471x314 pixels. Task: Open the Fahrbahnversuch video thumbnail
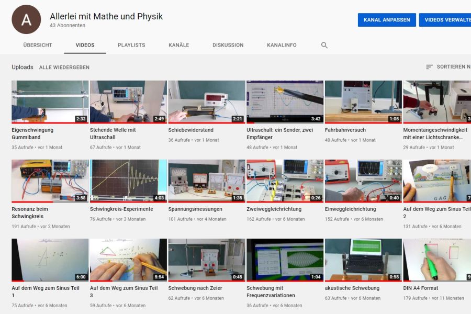coord(364,102)
